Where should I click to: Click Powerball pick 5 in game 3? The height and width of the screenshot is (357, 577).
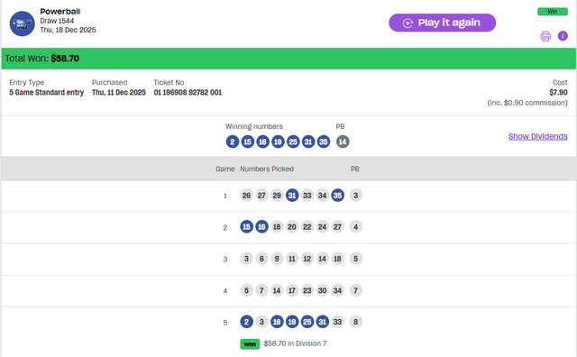pyautogui.click(x=355, y=259)
